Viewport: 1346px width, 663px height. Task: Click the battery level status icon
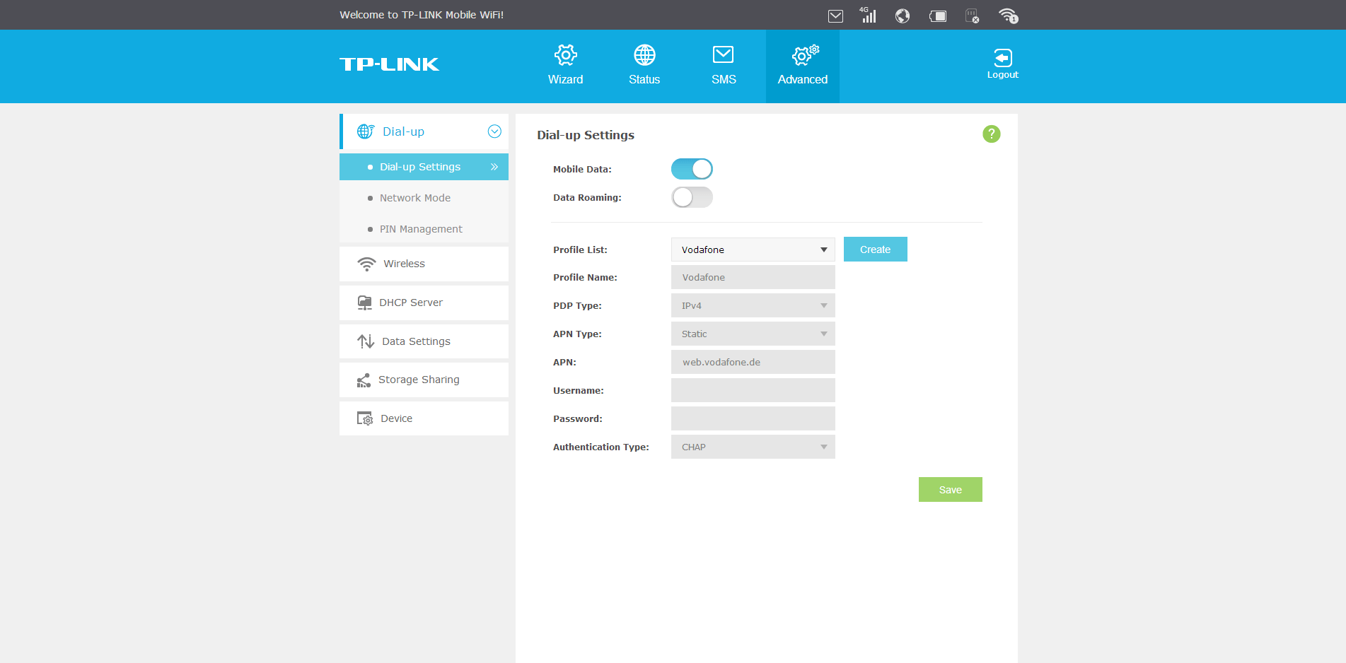pyautogui.click(x=938, y=16)
